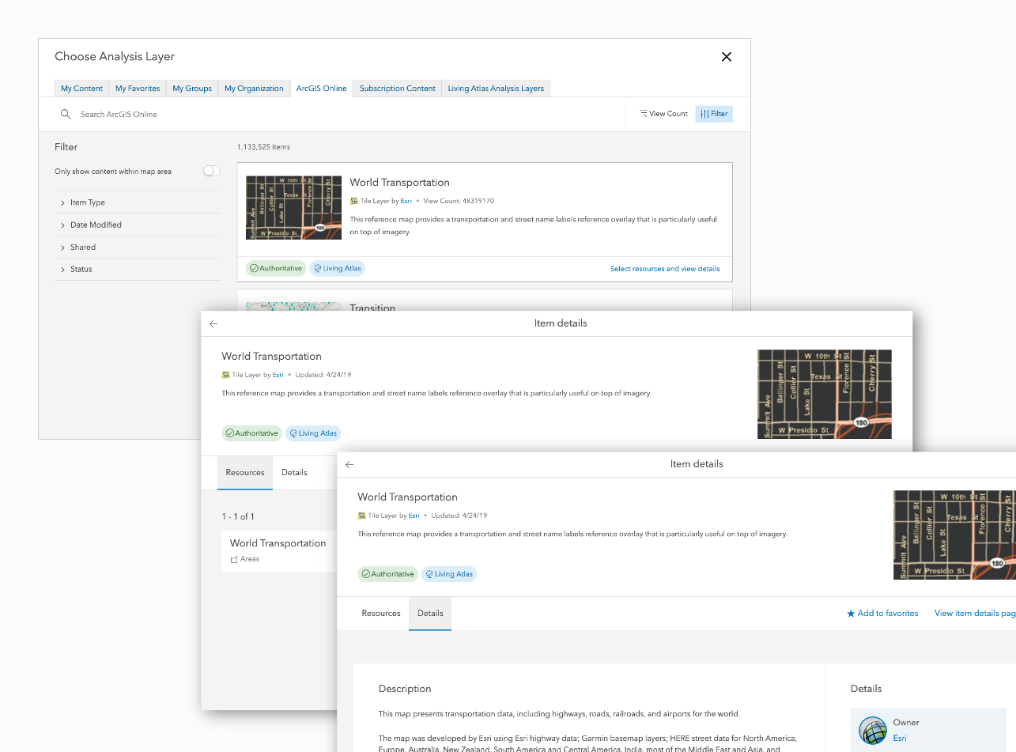1016x752 pixels.
Task: Click the search magnifier icon
Action: (x=66, y=115)
